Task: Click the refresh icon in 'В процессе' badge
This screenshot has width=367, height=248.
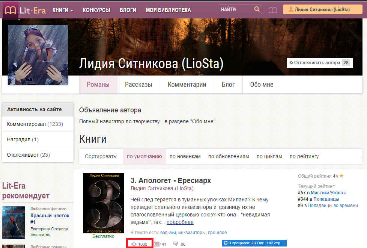Action: click(225, 243)
